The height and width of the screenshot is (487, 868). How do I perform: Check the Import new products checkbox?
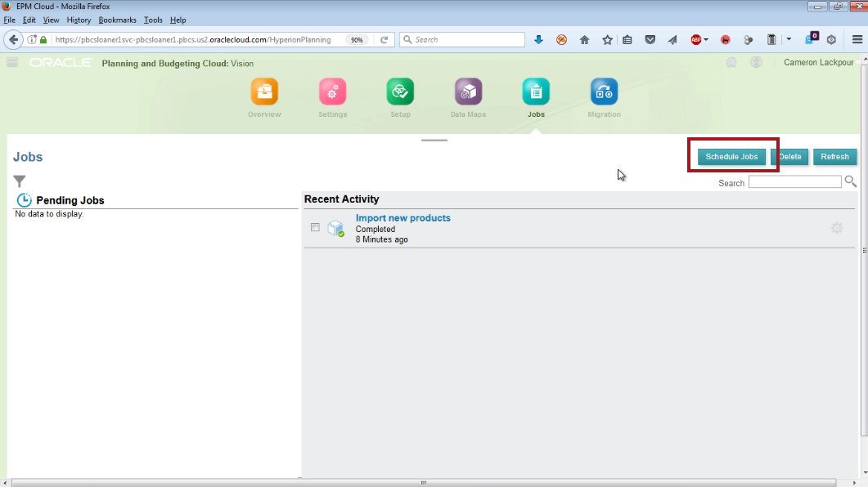315,227
